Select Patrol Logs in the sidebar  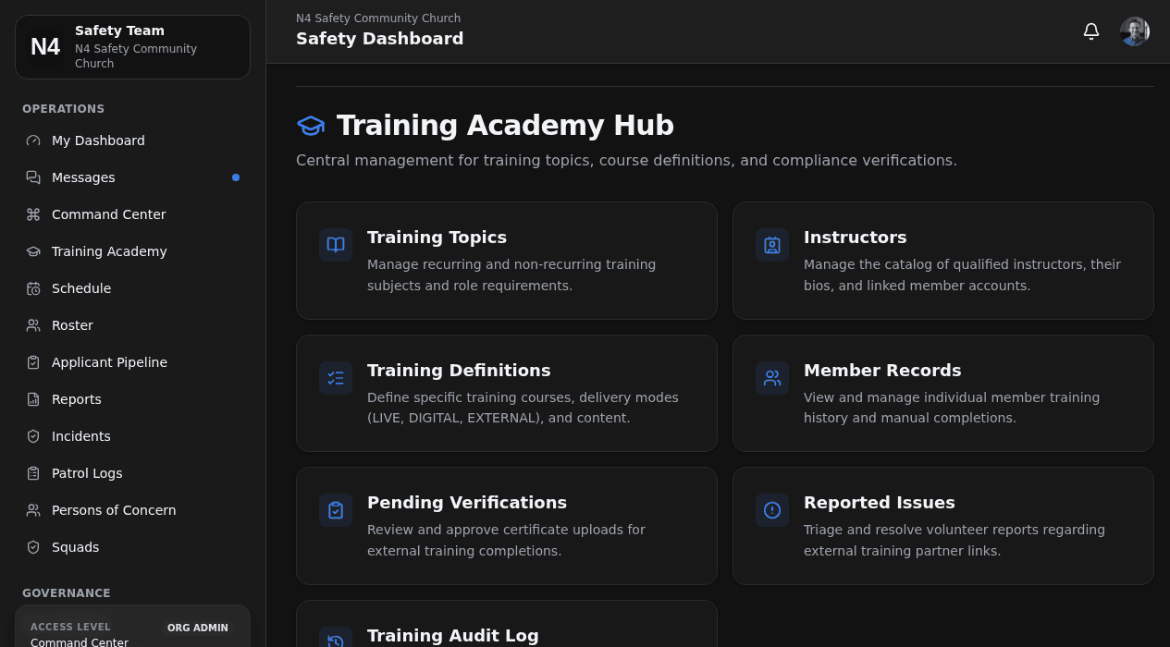pos(132,473)
